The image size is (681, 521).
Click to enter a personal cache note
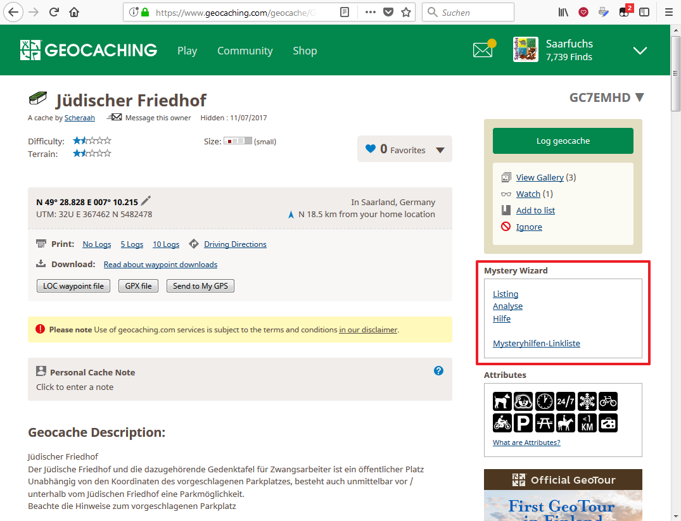[x=75, y=387]
